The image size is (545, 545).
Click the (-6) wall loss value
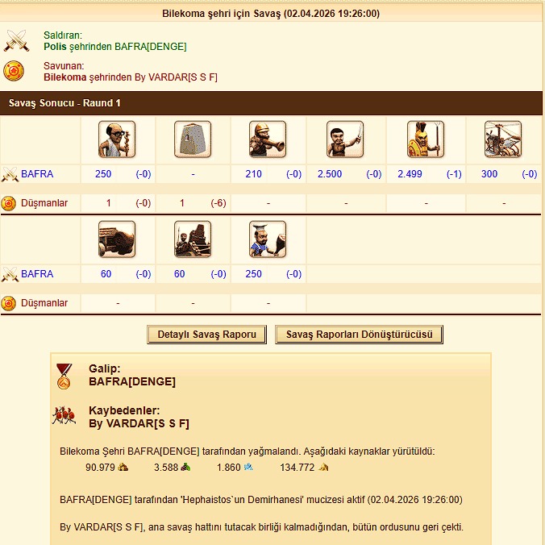click(x=218, y=203)
